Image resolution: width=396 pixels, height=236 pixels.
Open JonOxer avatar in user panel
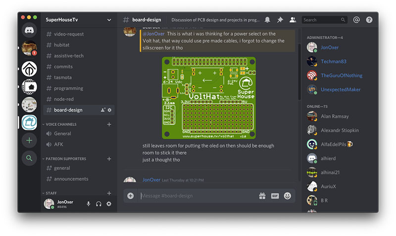click(49, 204)
